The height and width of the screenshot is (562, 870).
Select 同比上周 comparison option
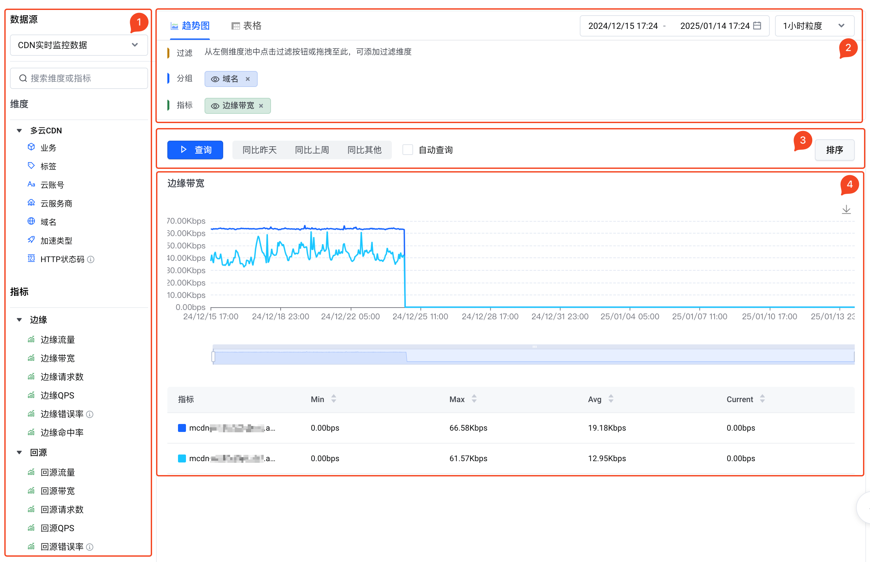312,150
